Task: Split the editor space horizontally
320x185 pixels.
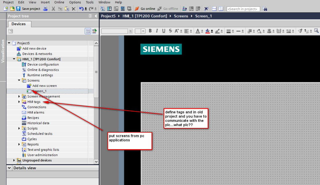Action: [214, 9]
